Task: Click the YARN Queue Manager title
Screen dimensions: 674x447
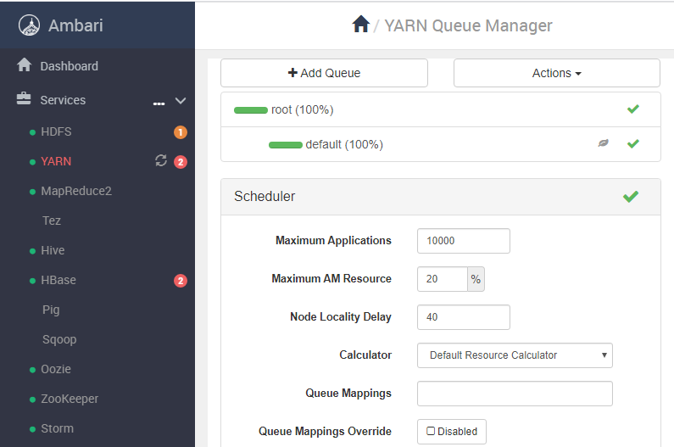Action: coord(468,25)
